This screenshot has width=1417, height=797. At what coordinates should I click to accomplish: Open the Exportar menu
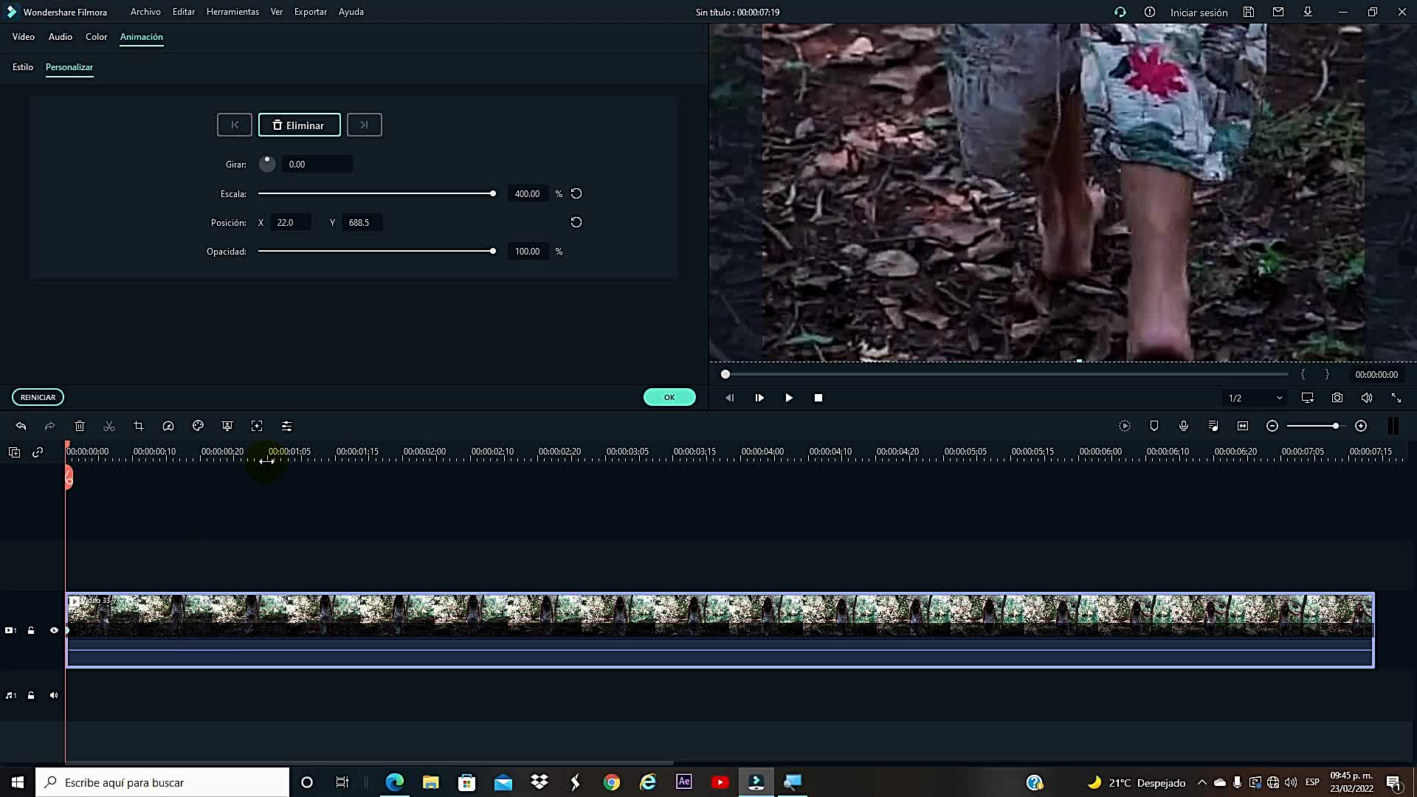click(310, 12)
